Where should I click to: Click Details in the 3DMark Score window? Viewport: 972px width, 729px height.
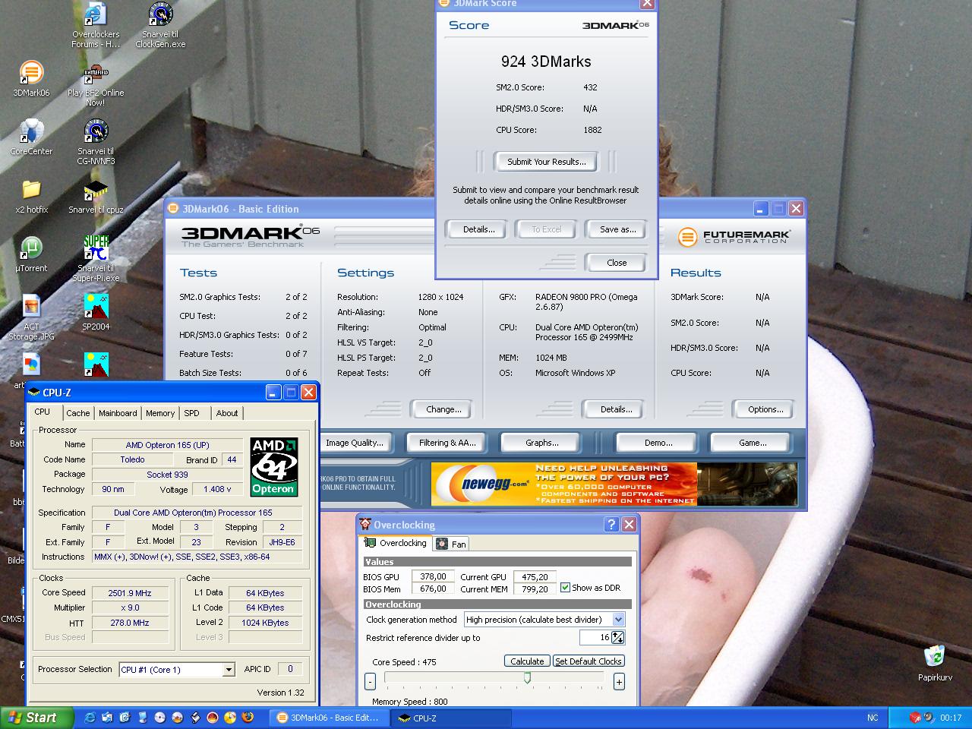tap(479, 229)
